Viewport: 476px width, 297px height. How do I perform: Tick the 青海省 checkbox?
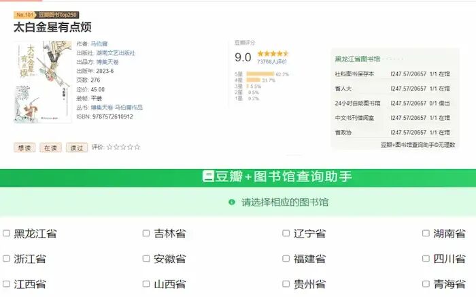pos(426,284)
